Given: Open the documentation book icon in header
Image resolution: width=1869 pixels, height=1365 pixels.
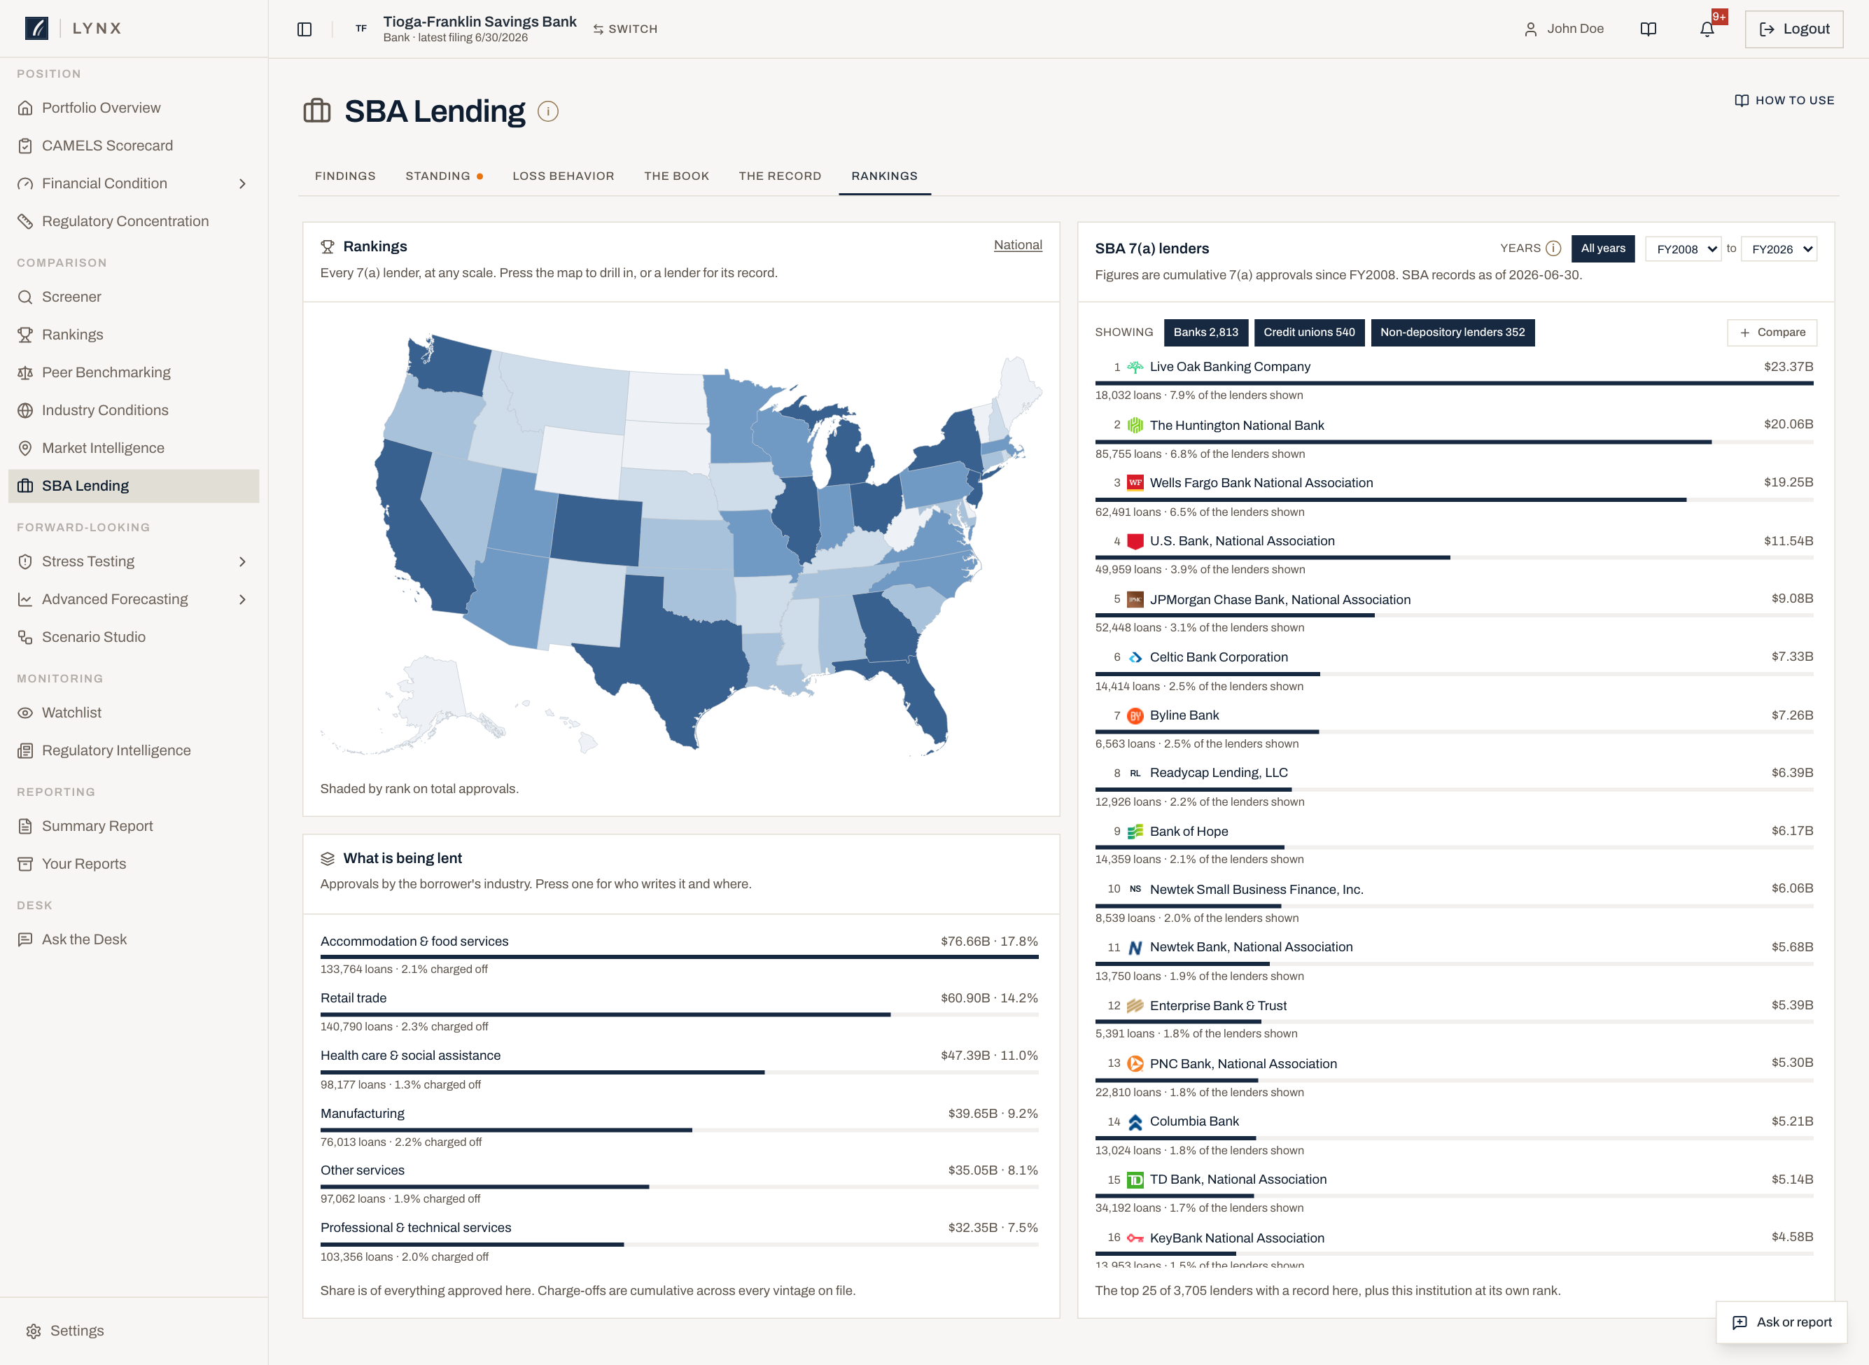Looking at the screenshot, I should tap(1648, 29).
